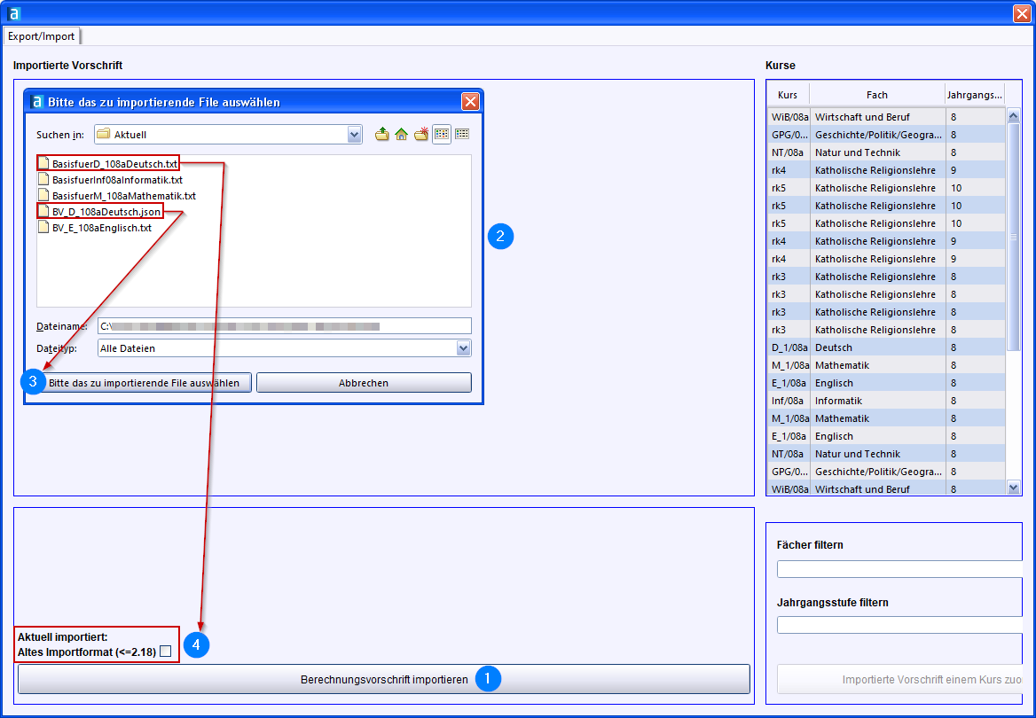
Task: Click file icon of BV_E_108aEnglisch.txt
Action: point(43,227)
